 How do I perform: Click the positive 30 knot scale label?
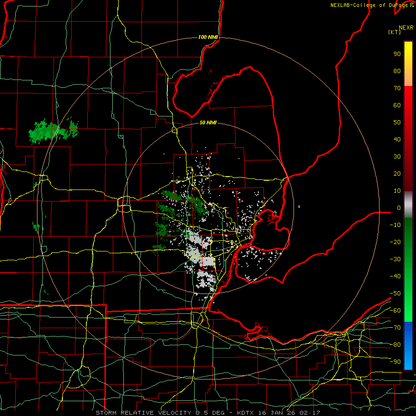[x=397, y=157]
